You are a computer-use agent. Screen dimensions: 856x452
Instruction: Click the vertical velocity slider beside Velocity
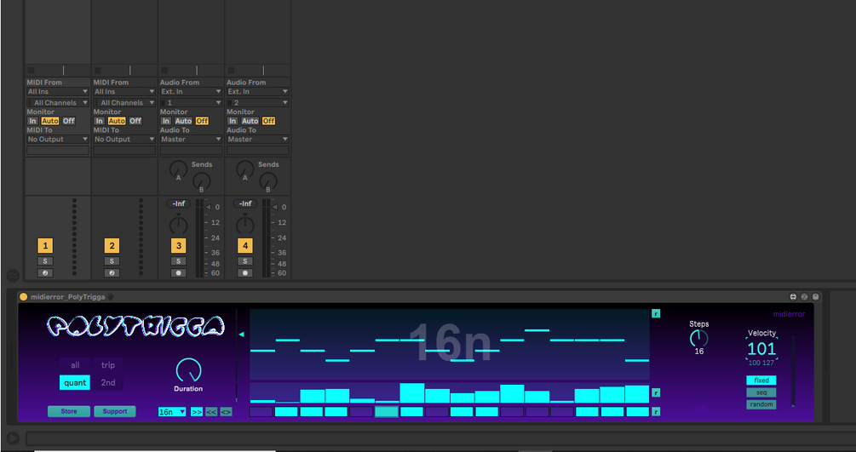pyautogui.click(x=793, y=371)
